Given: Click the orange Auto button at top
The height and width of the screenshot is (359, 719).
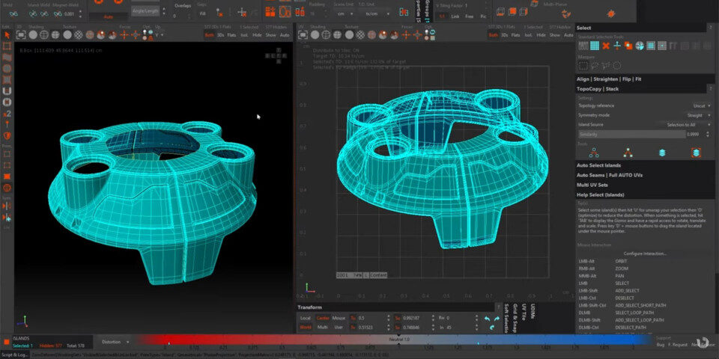Looking at the screenshot, I should click(x=108, y=16).
